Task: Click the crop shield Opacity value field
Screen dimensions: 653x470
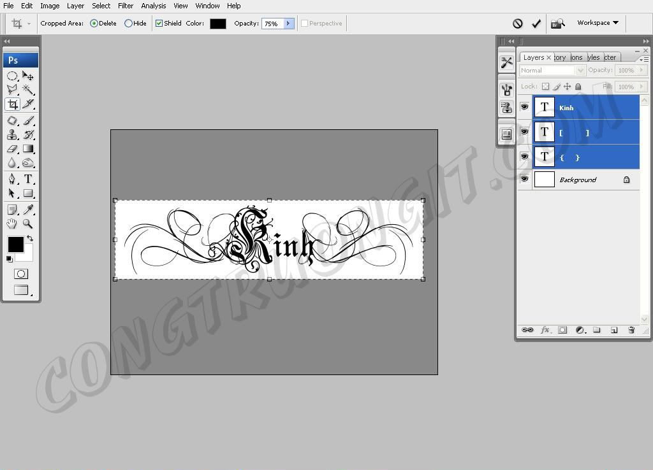Action: click(x=272, y=24)
